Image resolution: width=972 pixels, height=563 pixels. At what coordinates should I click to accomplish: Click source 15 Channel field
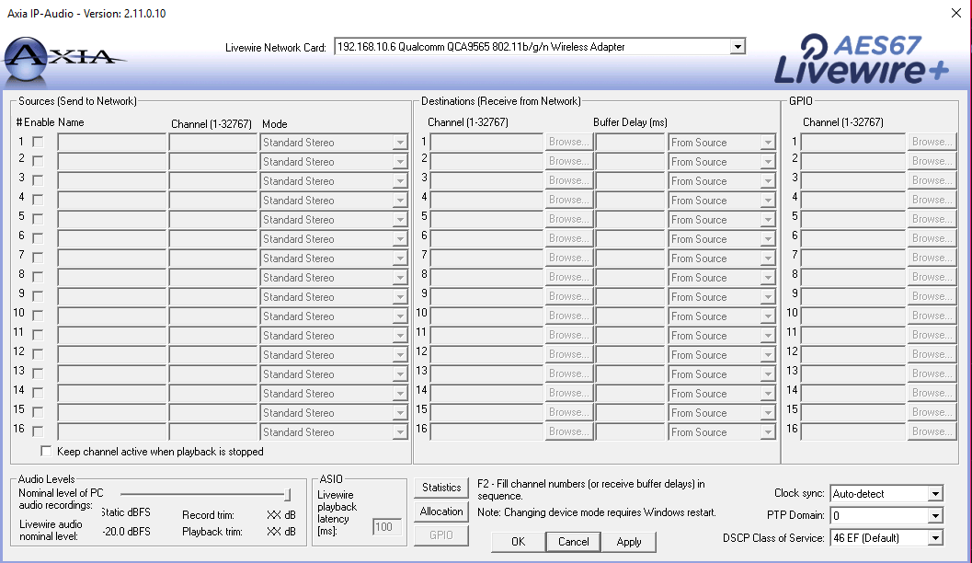pyautogui.click(x=213, y=412)
